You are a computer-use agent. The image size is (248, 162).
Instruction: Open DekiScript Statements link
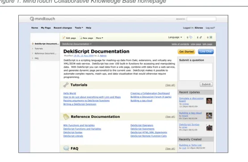(143, 129)
